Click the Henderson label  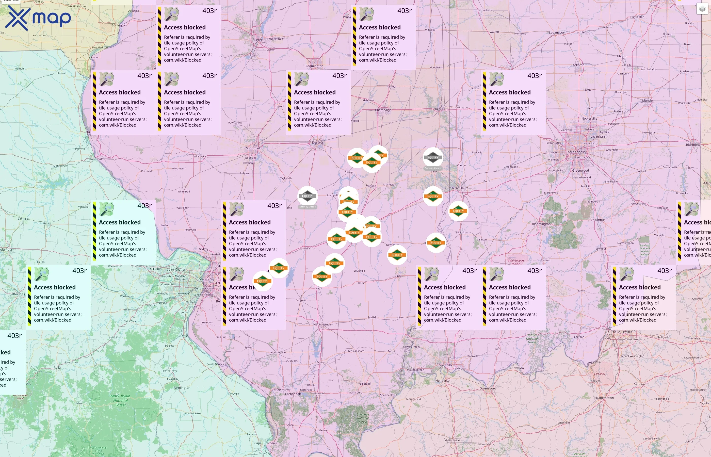point(443,380)
